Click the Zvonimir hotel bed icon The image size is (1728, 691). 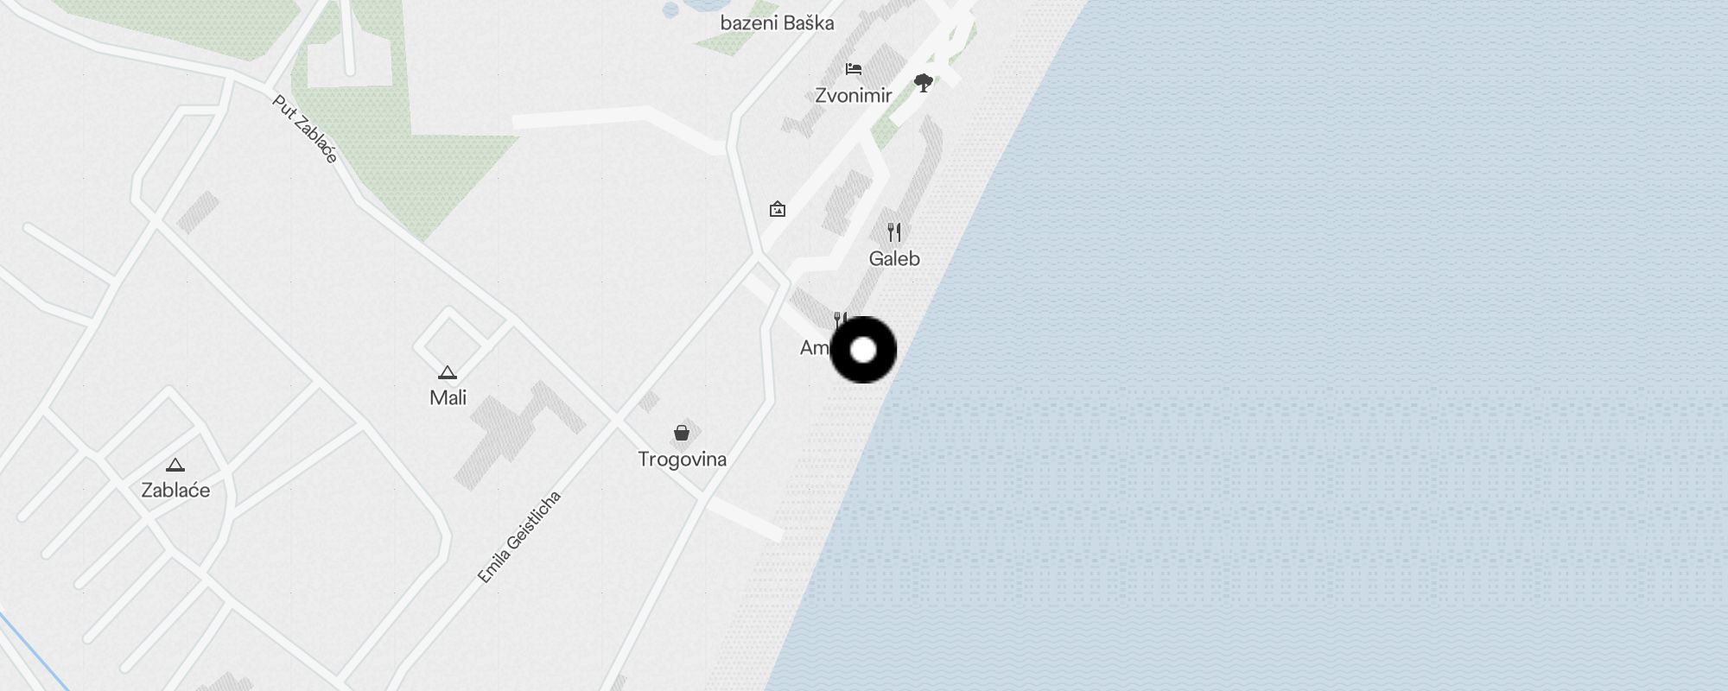[854, 69]
